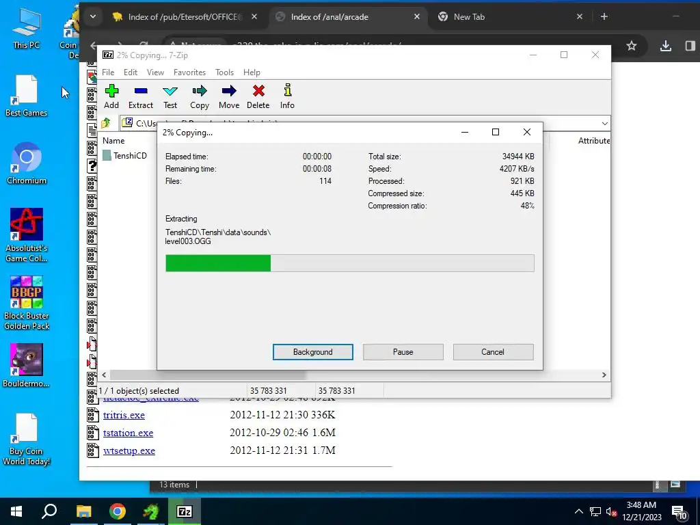Expand the 7-Zip address path dropdown
This screenshot has width=700, height=525.
604,123
